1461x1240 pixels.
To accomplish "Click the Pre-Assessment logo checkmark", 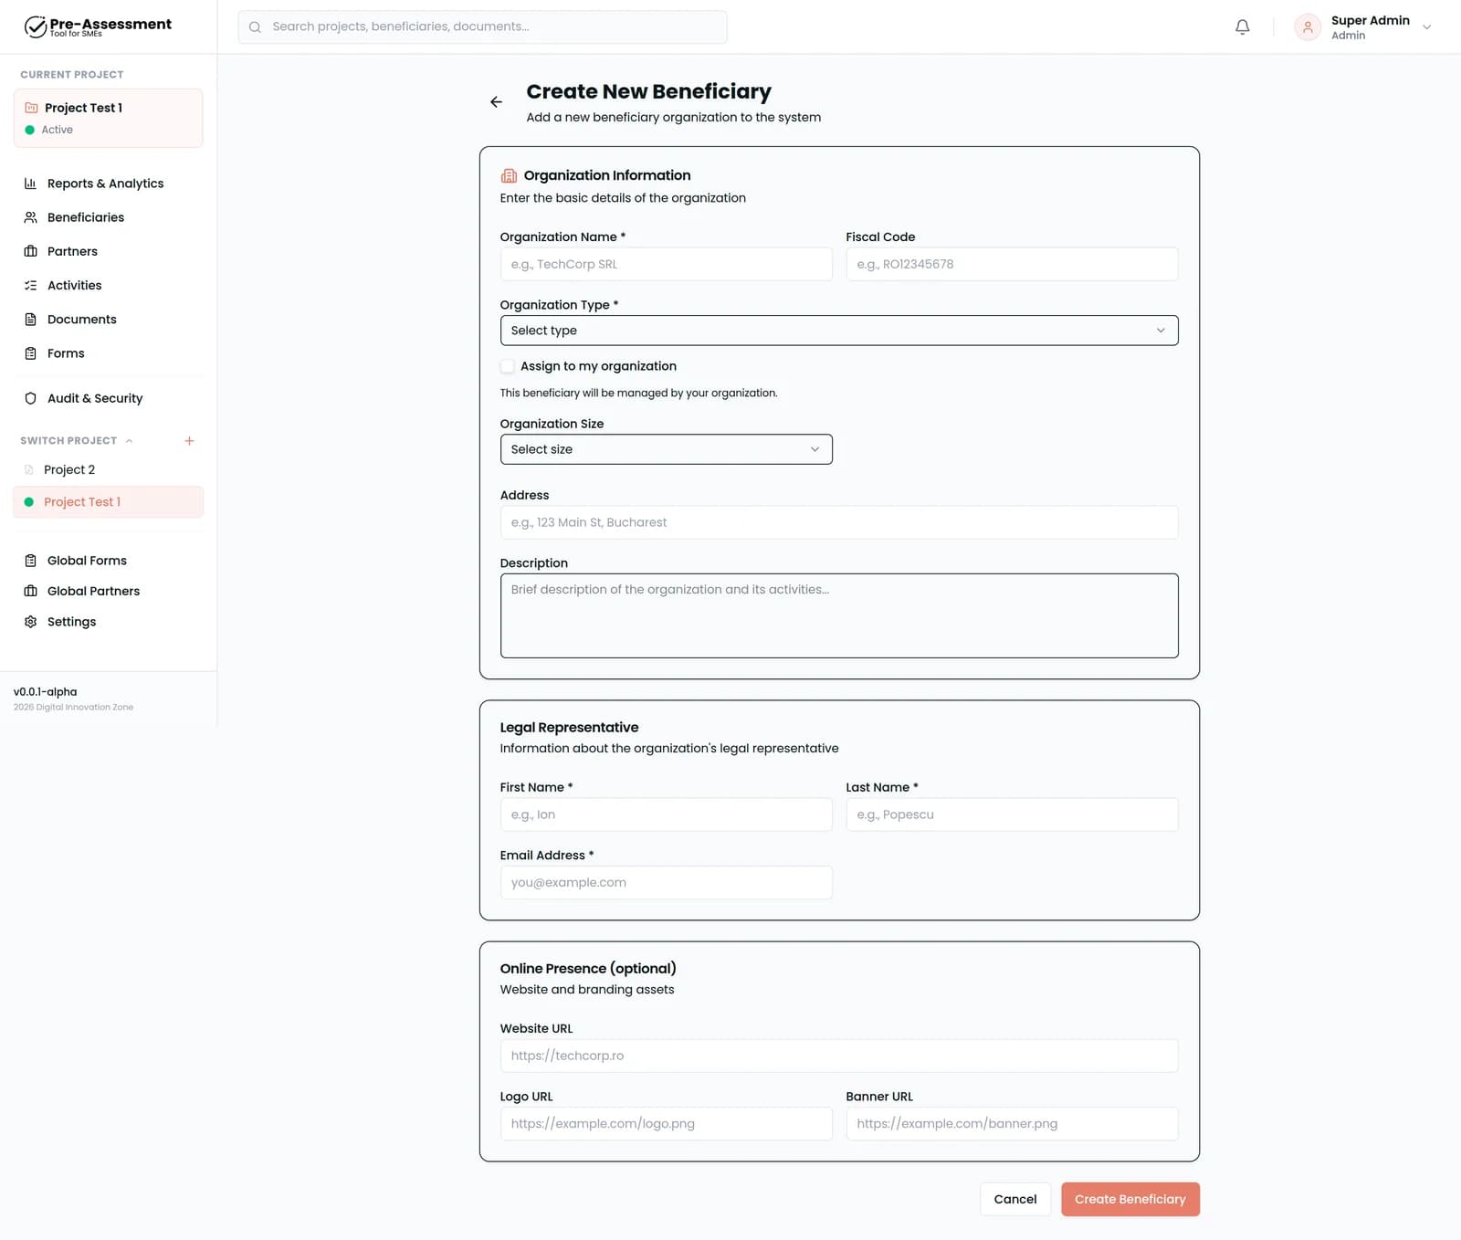I will pyautogui.click(x=36, y=27).
